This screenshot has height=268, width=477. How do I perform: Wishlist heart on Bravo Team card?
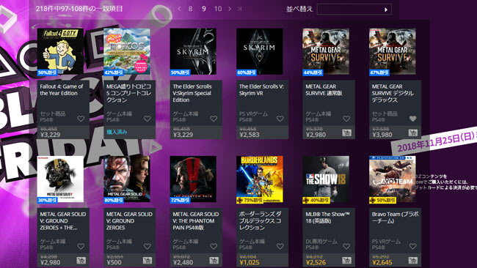point(413,247)
